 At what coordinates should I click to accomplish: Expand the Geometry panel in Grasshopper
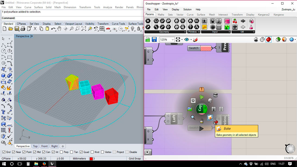pos(185,32)
